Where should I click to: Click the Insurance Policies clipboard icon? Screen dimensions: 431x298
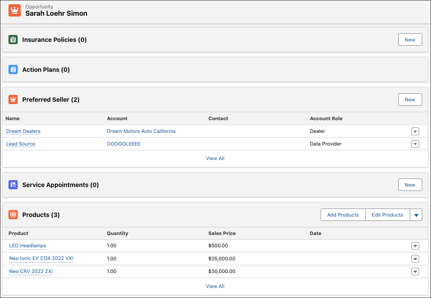(x=13, y=40)
